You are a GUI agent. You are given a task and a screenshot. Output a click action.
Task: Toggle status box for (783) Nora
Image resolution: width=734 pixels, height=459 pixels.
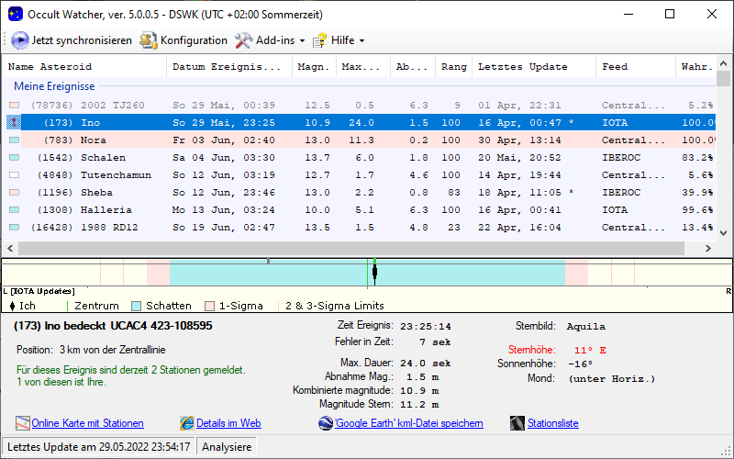14,140
